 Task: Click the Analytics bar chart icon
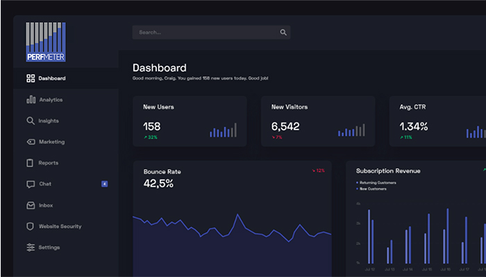pos(31,100)
